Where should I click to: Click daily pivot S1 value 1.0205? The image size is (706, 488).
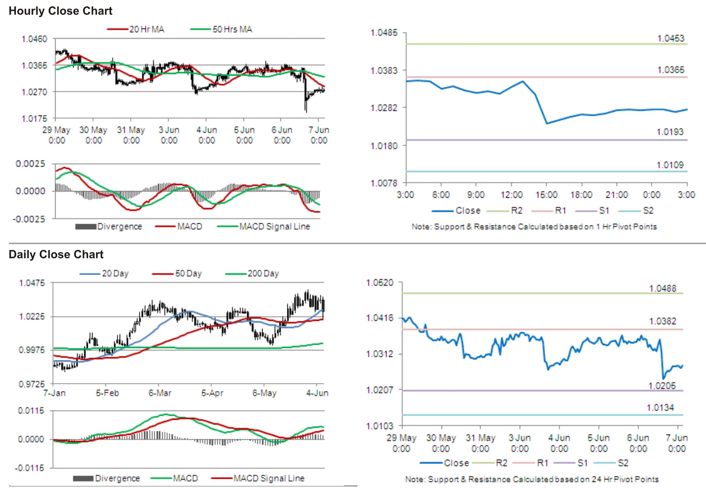point(662,386)
